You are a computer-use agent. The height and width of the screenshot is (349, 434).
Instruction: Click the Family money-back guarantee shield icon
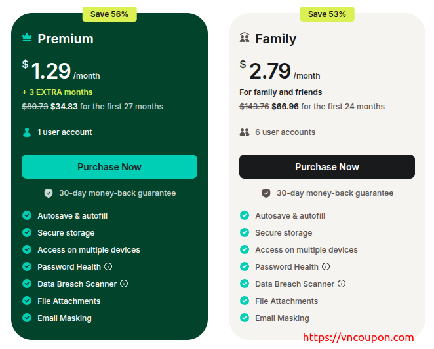pyautogui.click(x=266, y=193)
